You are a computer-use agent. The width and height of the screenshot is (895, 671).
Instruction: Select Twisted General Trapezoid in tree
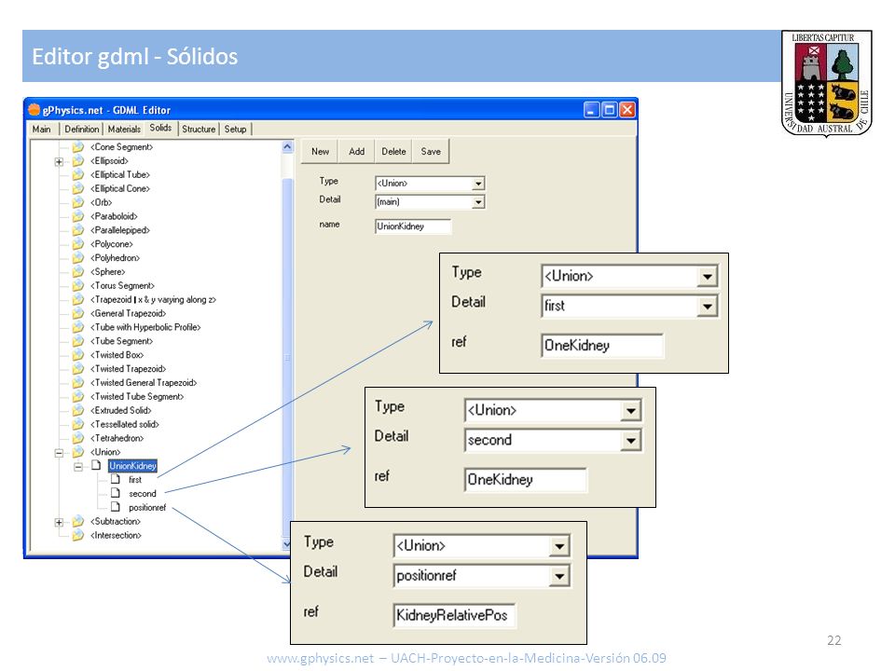[144, 383]
